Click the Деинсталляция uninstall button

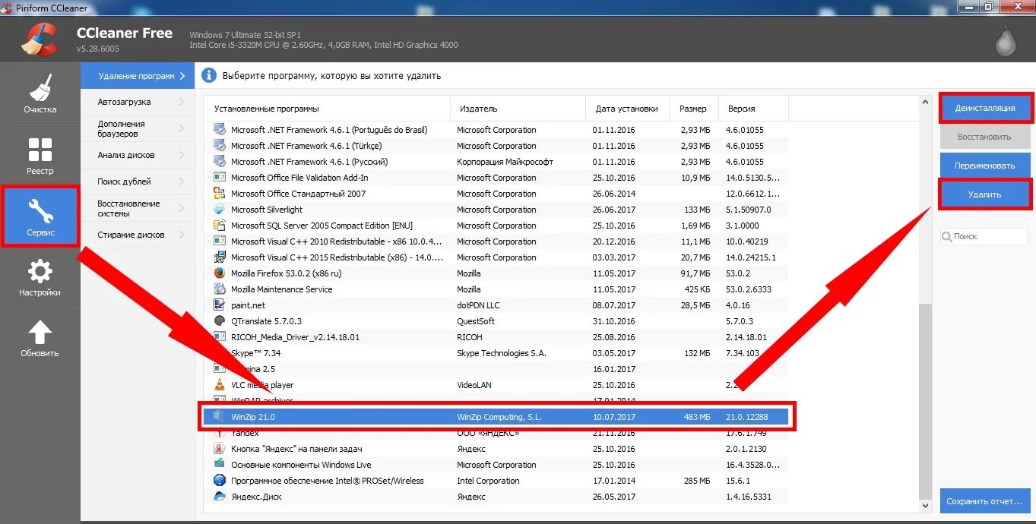coord(985,108)
